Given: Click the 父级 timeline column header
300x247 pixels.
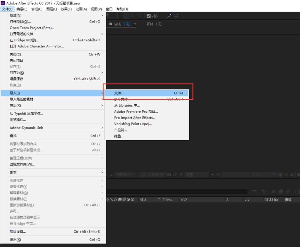Looking at the screenshot, I should point(184,200).
